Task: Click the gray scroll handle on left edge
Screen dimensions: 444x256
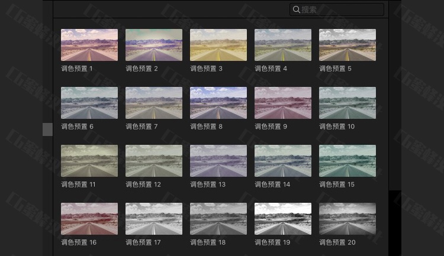Action: click(x=47, y=129)
